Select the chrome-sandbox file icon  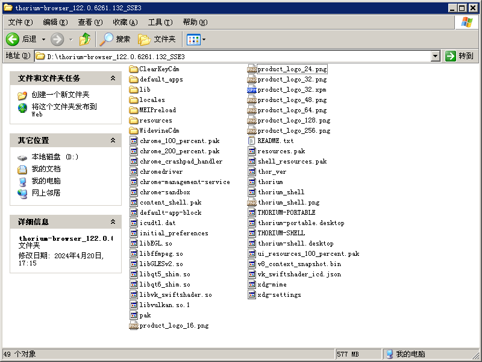point(134,192)
